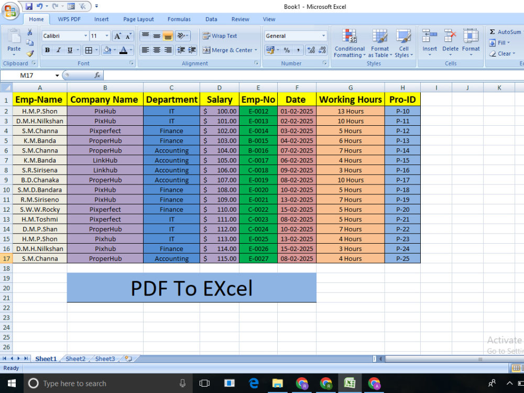Select the Format Painter brush
524x393 pixels.
30,53
